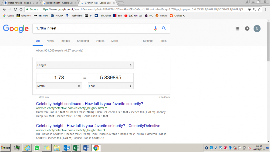Click the zoom magnifier icon in address bar
Image resolution: width=270 pixels, height=152 pixels.
(x=254, y=9)
